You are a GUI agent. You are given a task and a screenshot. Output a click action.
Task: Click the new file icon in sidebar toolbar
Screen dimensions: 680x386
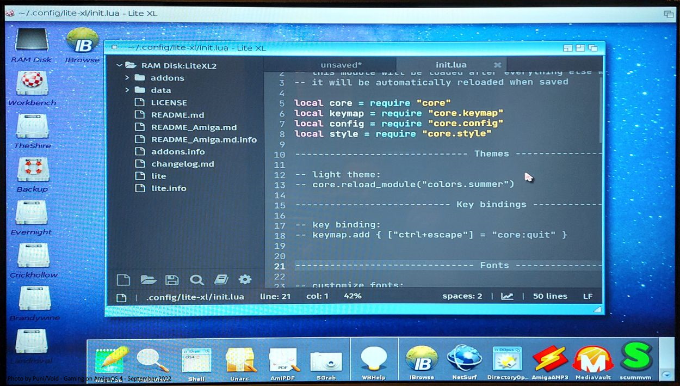pos(123,280)
